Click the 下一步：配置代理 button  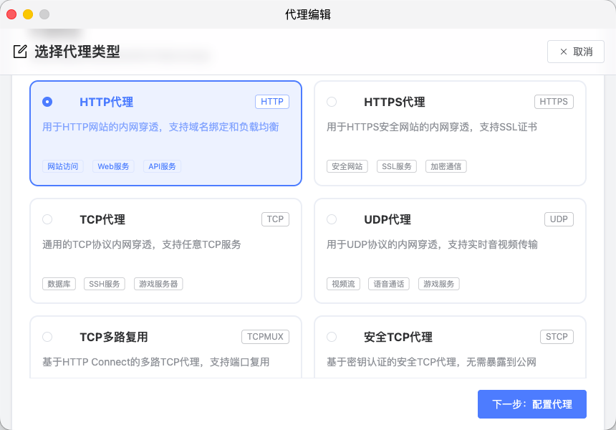[532, 403]
